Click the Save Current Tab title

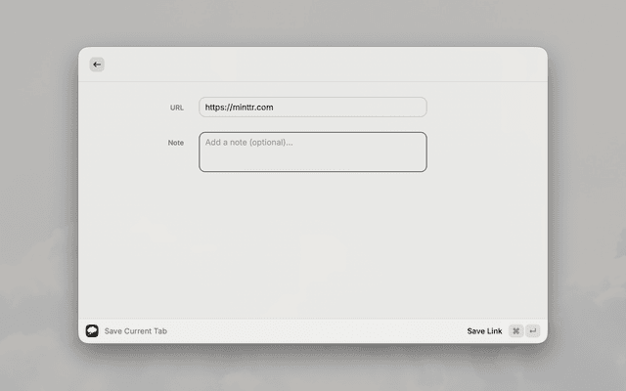(x=136, y=331)
